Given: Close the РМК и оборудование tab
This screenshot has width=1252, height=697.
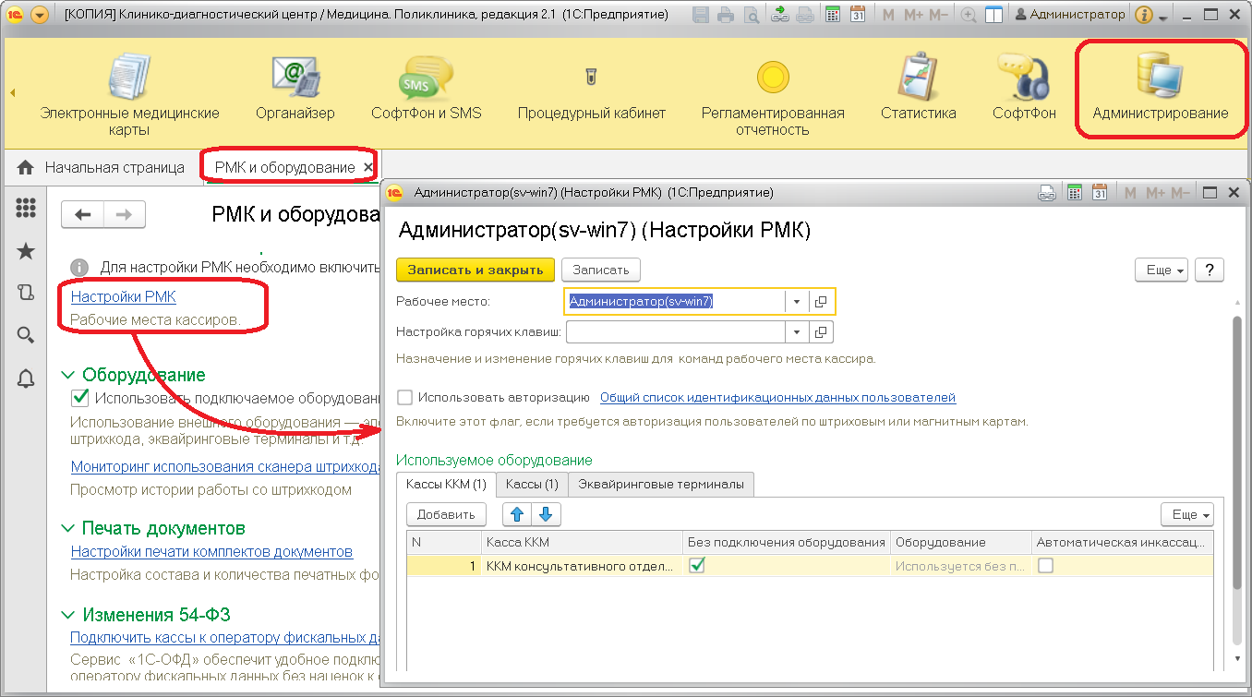Looking at the screenshot, I should [367, 167].
